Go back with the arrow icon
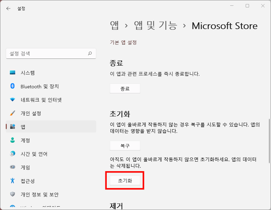This screenshot has height=210, width=271. point(8,8)
